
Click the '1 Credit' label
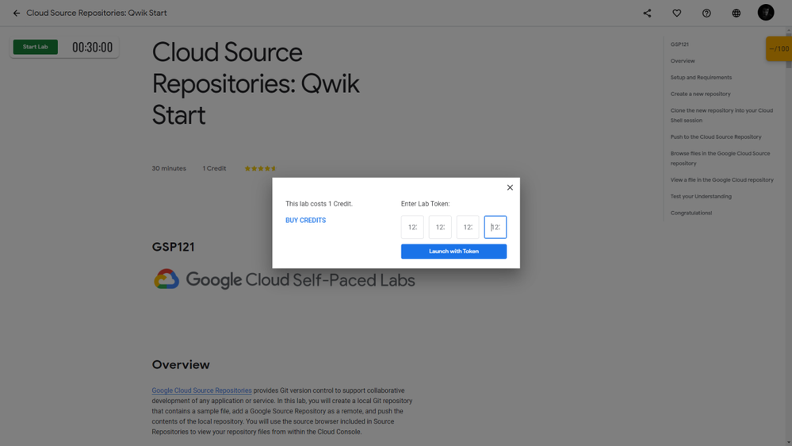[x=214, y=168]
